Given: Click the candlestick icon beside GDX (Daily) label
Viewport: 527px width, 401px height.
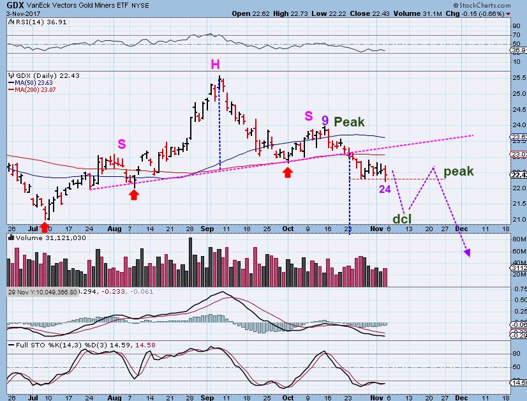Looking at the screenshot, I should coord(11,76).
